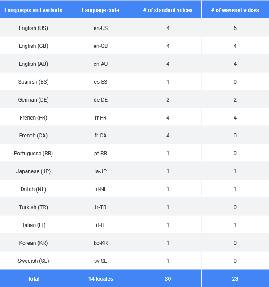
Task: Select the en-GB language code cell
Action: [100, 46]
